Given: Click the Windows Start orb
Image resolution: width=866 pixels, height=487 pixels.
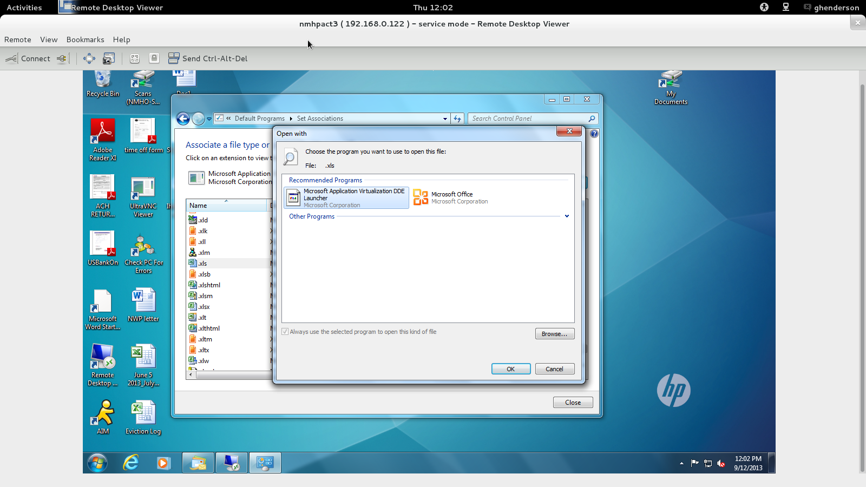Looking at the screenshot, I should [97, 463].
